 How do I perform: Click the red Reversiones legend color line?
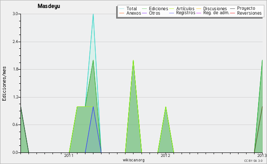click(x=232, y=13)
